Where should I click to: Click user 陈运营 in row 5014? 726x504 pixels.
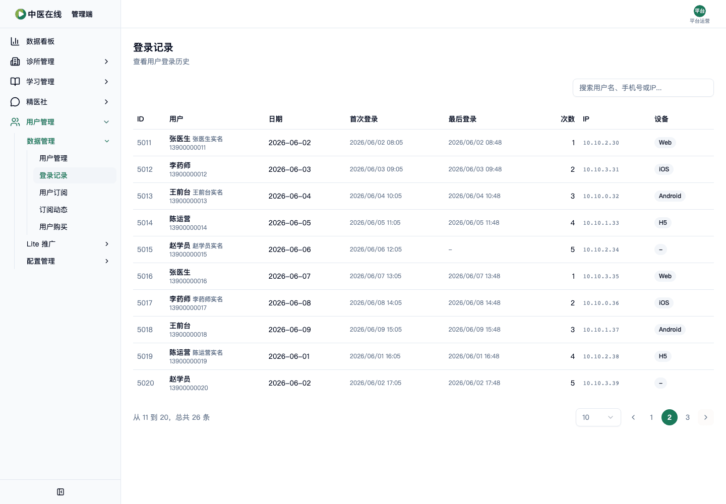pos(180,219)
